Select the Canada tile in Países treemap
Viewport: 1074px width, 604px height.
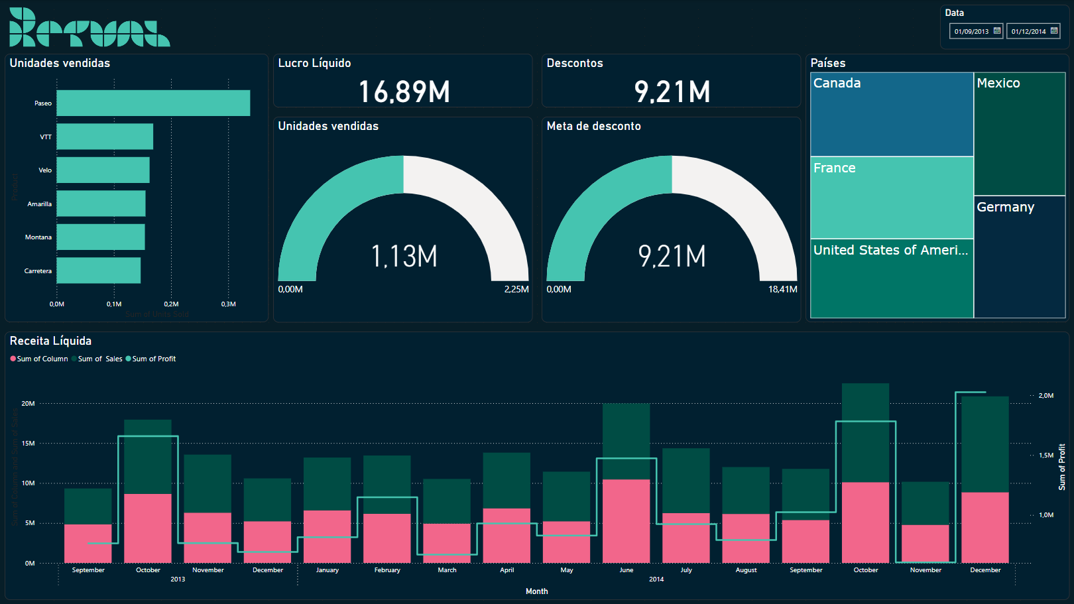coord(891,115)
